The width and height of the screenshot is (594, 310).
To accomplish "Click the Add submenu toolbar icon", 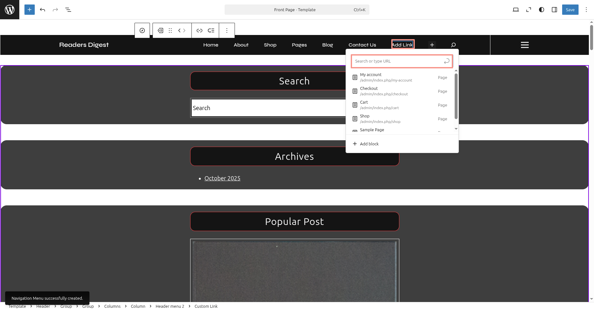I will click(211, 30).
